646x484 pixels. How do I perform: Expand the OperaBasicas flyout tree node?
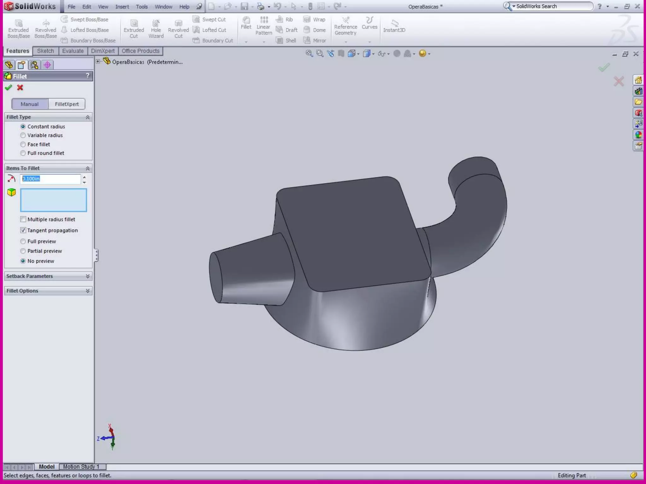98,62
